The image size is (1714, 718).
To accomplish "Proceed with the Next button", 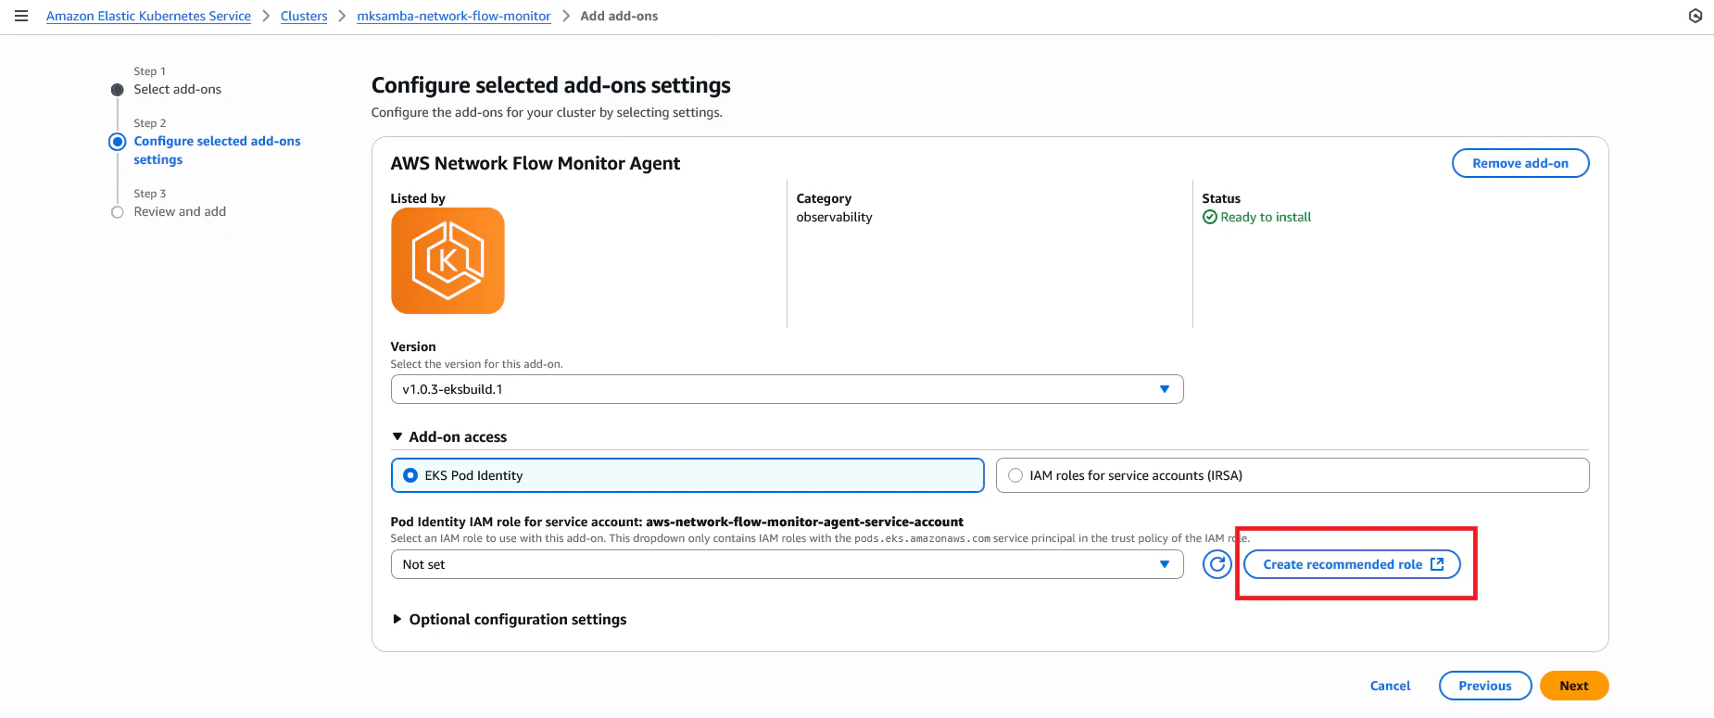I will (1574, 686).
